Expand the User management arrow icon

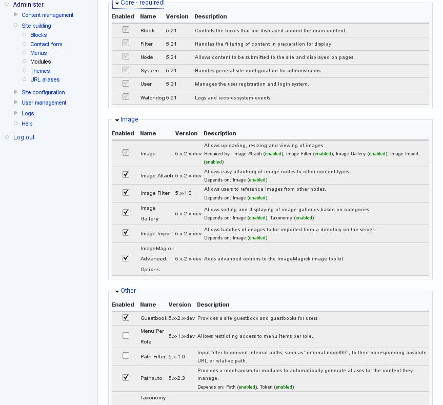16,103
